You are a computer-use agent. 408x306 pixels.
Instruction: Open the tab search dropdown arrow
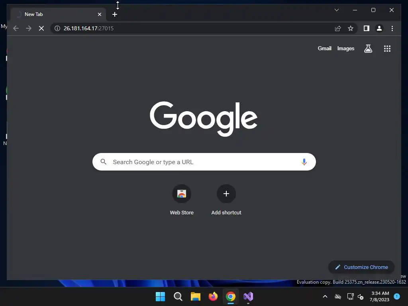pos(336,10)
